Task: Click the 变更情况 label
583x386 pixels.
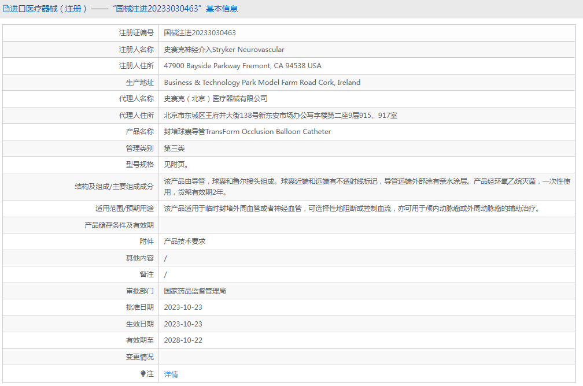Action: (139, 357)
